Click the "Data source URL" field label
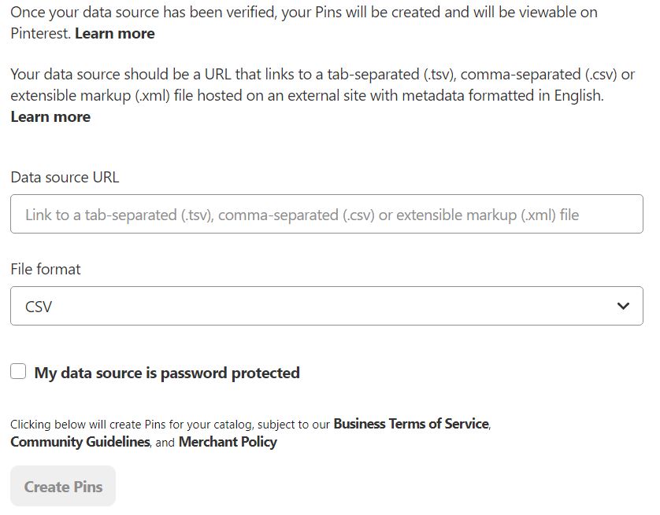 tap(65, 177)
